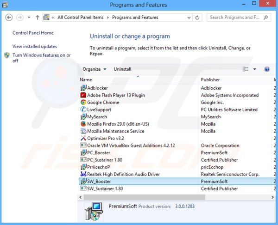Expand the view options dropdown arrow
Viewport: 278px width, 225px height.
coord(254,69)
